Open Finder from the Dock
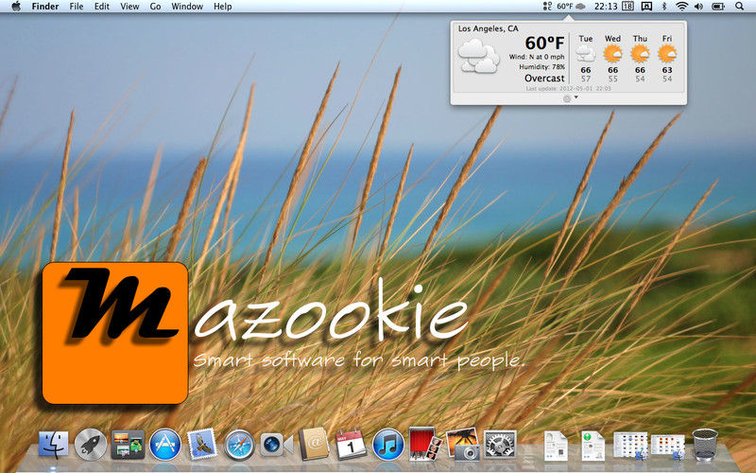This screenshot has width=756, height=473. click(x=53, y=445)
